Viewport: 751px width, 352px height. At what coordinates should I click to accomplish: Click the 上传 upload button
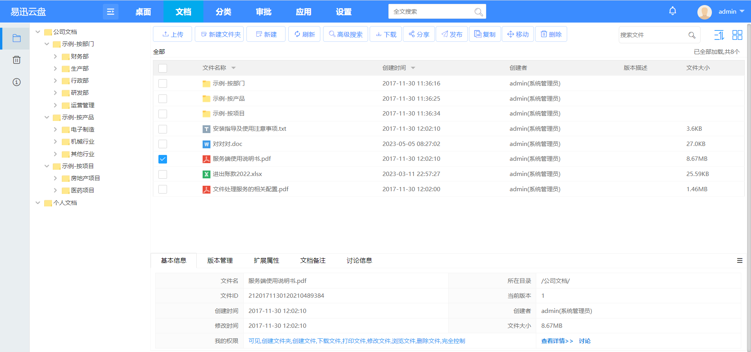click(172, 34)
